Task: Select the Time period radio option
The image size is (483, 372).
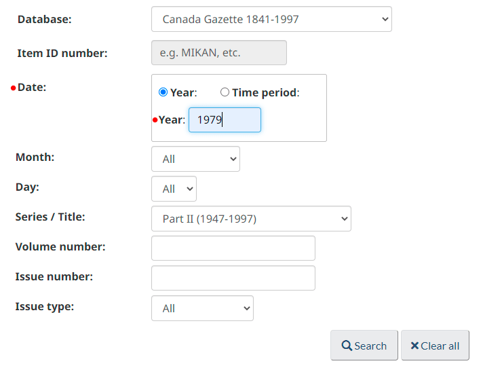Action: 225,92
